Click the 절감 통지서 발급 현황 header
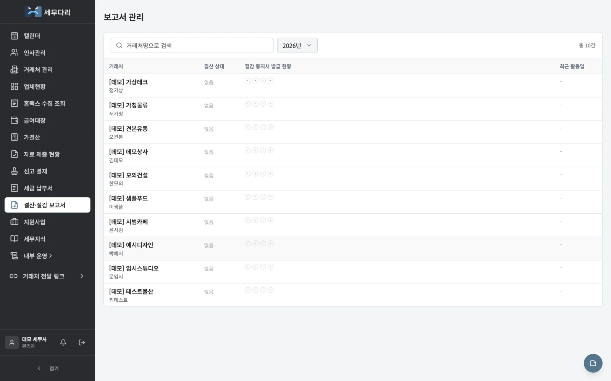 point(268,66)
